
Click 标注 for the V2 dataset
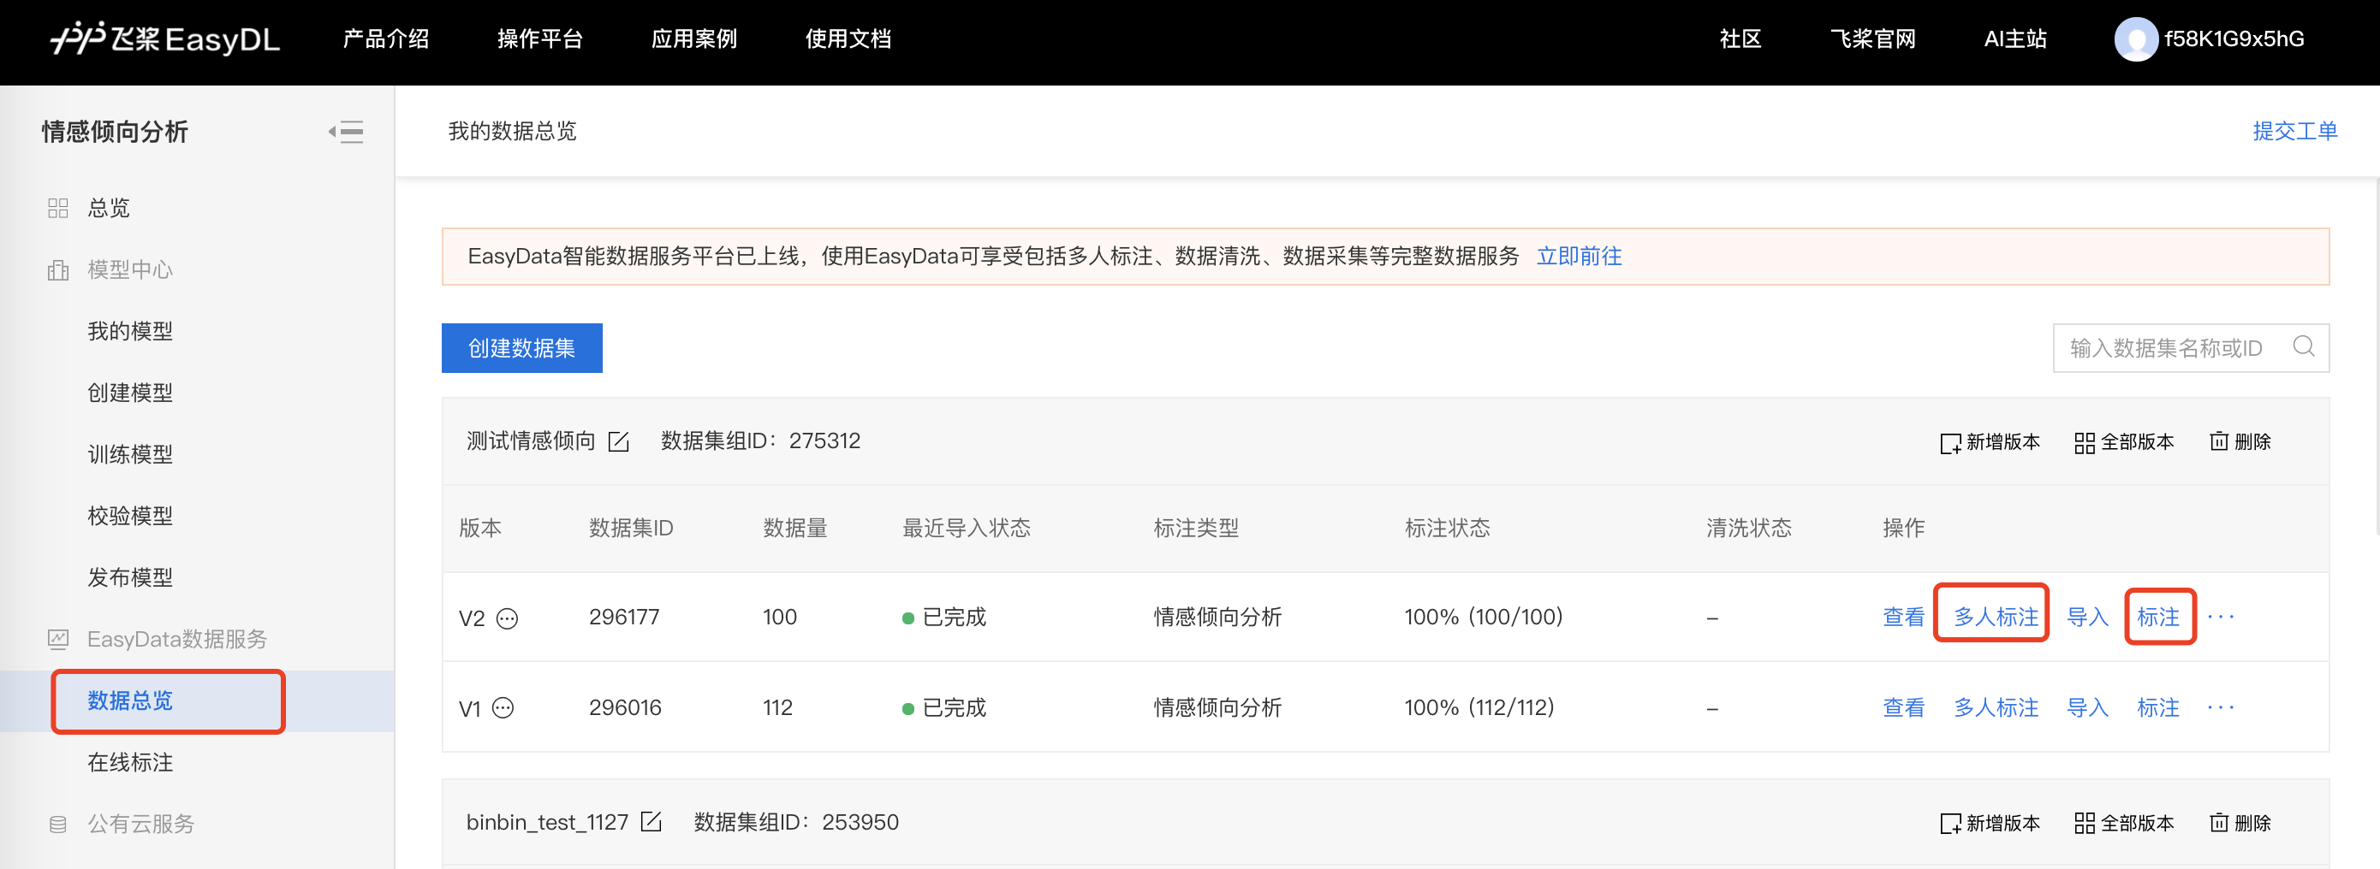pos(2158,617)
